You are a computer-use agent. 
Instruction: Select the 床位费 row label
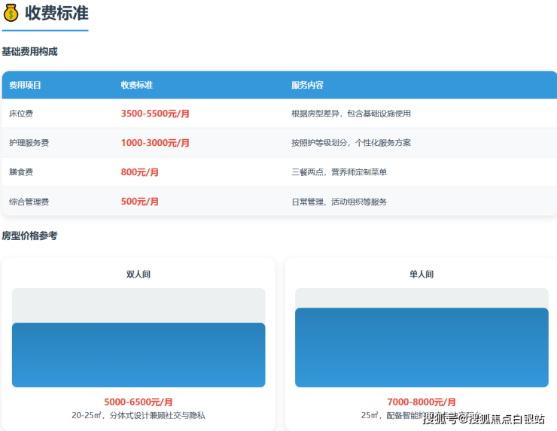(x=21, y=114)
